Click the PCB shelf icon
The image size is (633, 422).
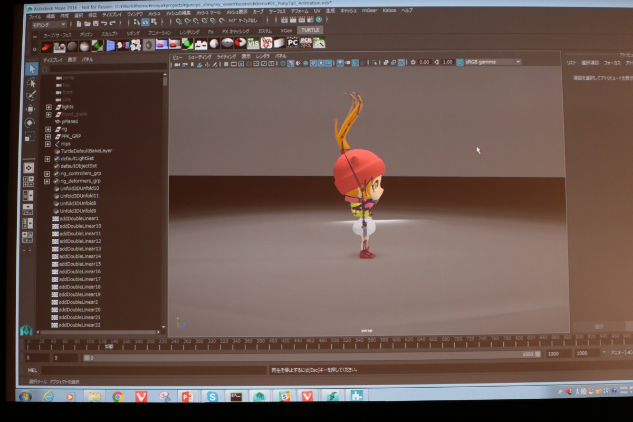[306, 44]
